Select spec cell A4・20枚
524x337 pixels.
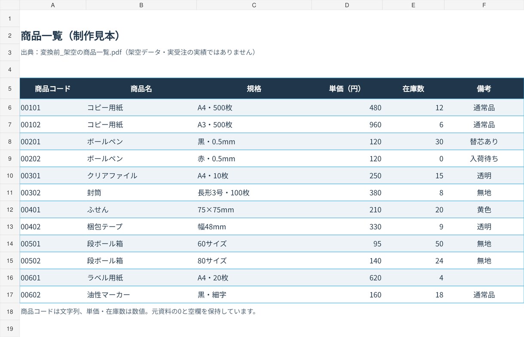(254, 278)
